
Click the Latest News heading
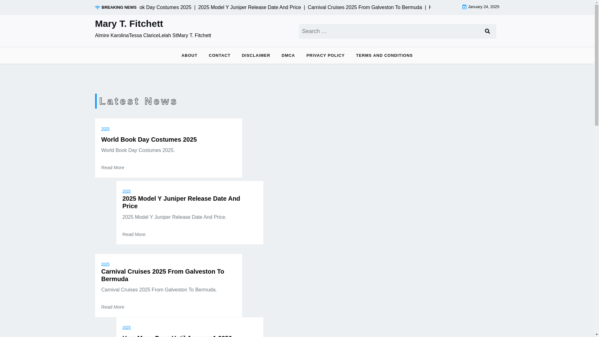point(138,101)
